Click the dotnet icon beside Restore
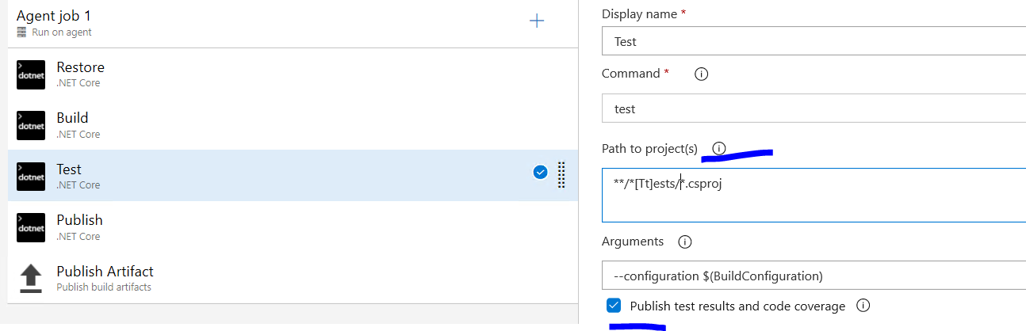Screen dimensions: 1026x331 [x=31, y=74]
